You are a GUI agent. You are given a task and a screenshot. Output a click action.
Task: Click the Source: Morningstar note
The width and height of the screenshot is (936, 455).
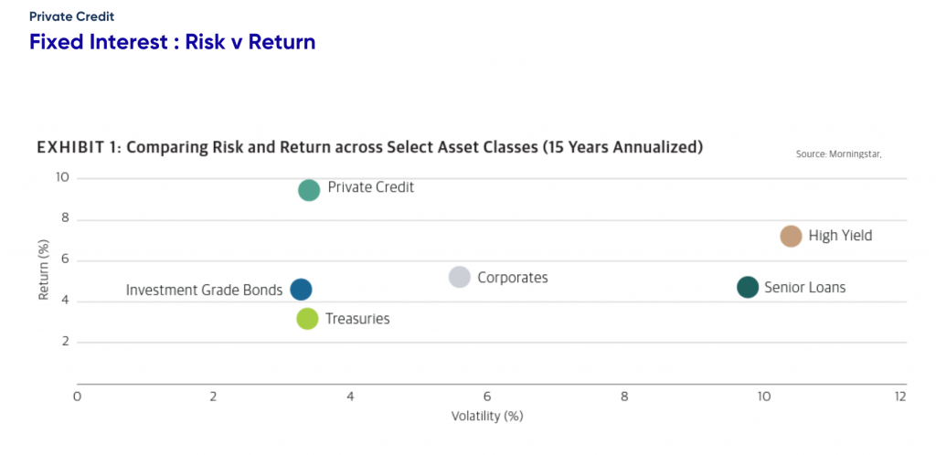pyautogui.click(x=839, y=153)
